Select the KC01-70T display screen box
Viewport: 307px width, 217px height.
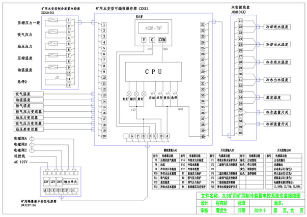pos(154,28)
